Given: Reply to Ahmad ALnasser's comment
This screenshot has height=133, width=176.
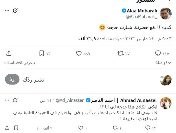Looking at the screenshot, I should (x=148, y=128).
